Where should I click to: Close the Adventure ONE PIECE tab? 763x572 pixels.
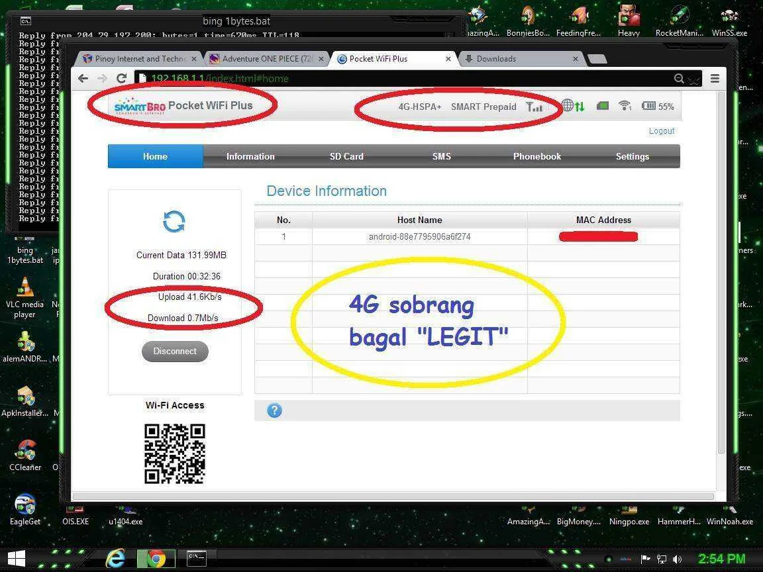tap(321, 59)
